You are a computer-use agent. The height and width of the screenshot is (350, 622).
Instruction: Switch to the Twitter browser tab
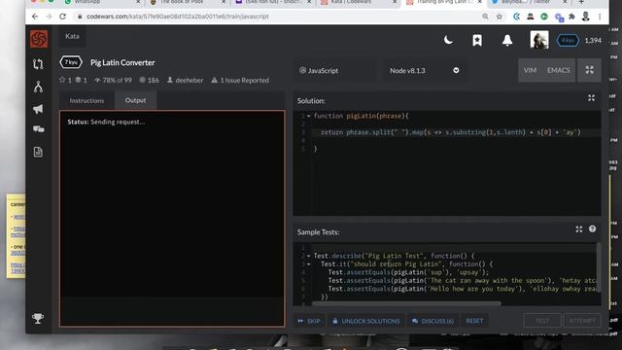click(530, 2)
